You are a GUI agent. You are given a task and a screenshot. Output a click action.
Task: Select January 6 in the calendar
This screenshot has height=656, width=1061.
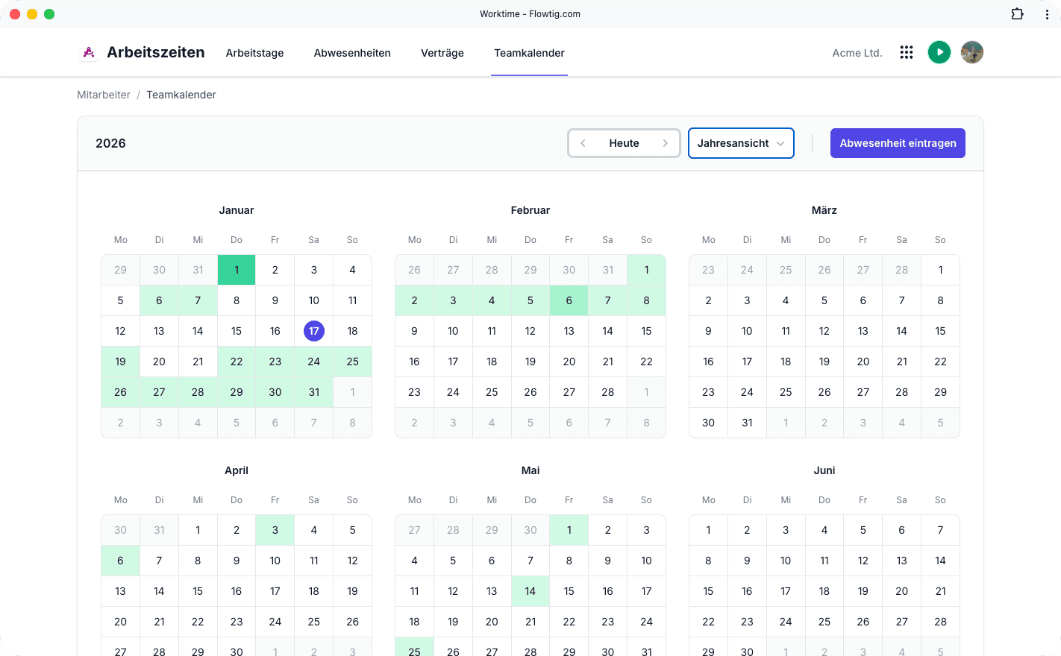click(x=159, y=300)
